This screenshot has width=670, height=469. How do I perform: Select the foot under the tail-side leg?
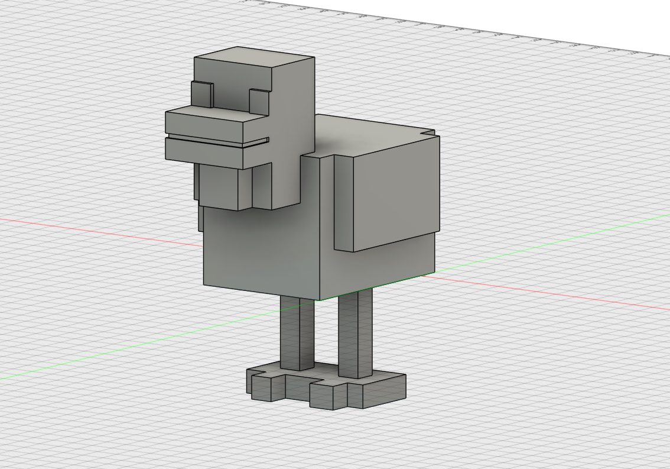[359, 392]
